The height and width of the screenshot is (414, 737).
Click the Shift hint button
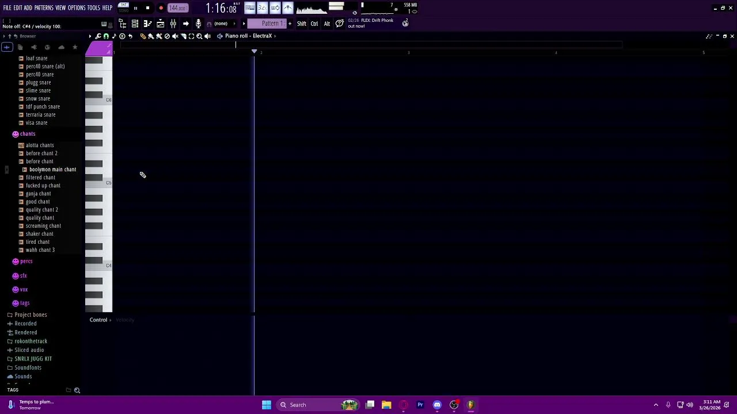[x=302, y=24]
